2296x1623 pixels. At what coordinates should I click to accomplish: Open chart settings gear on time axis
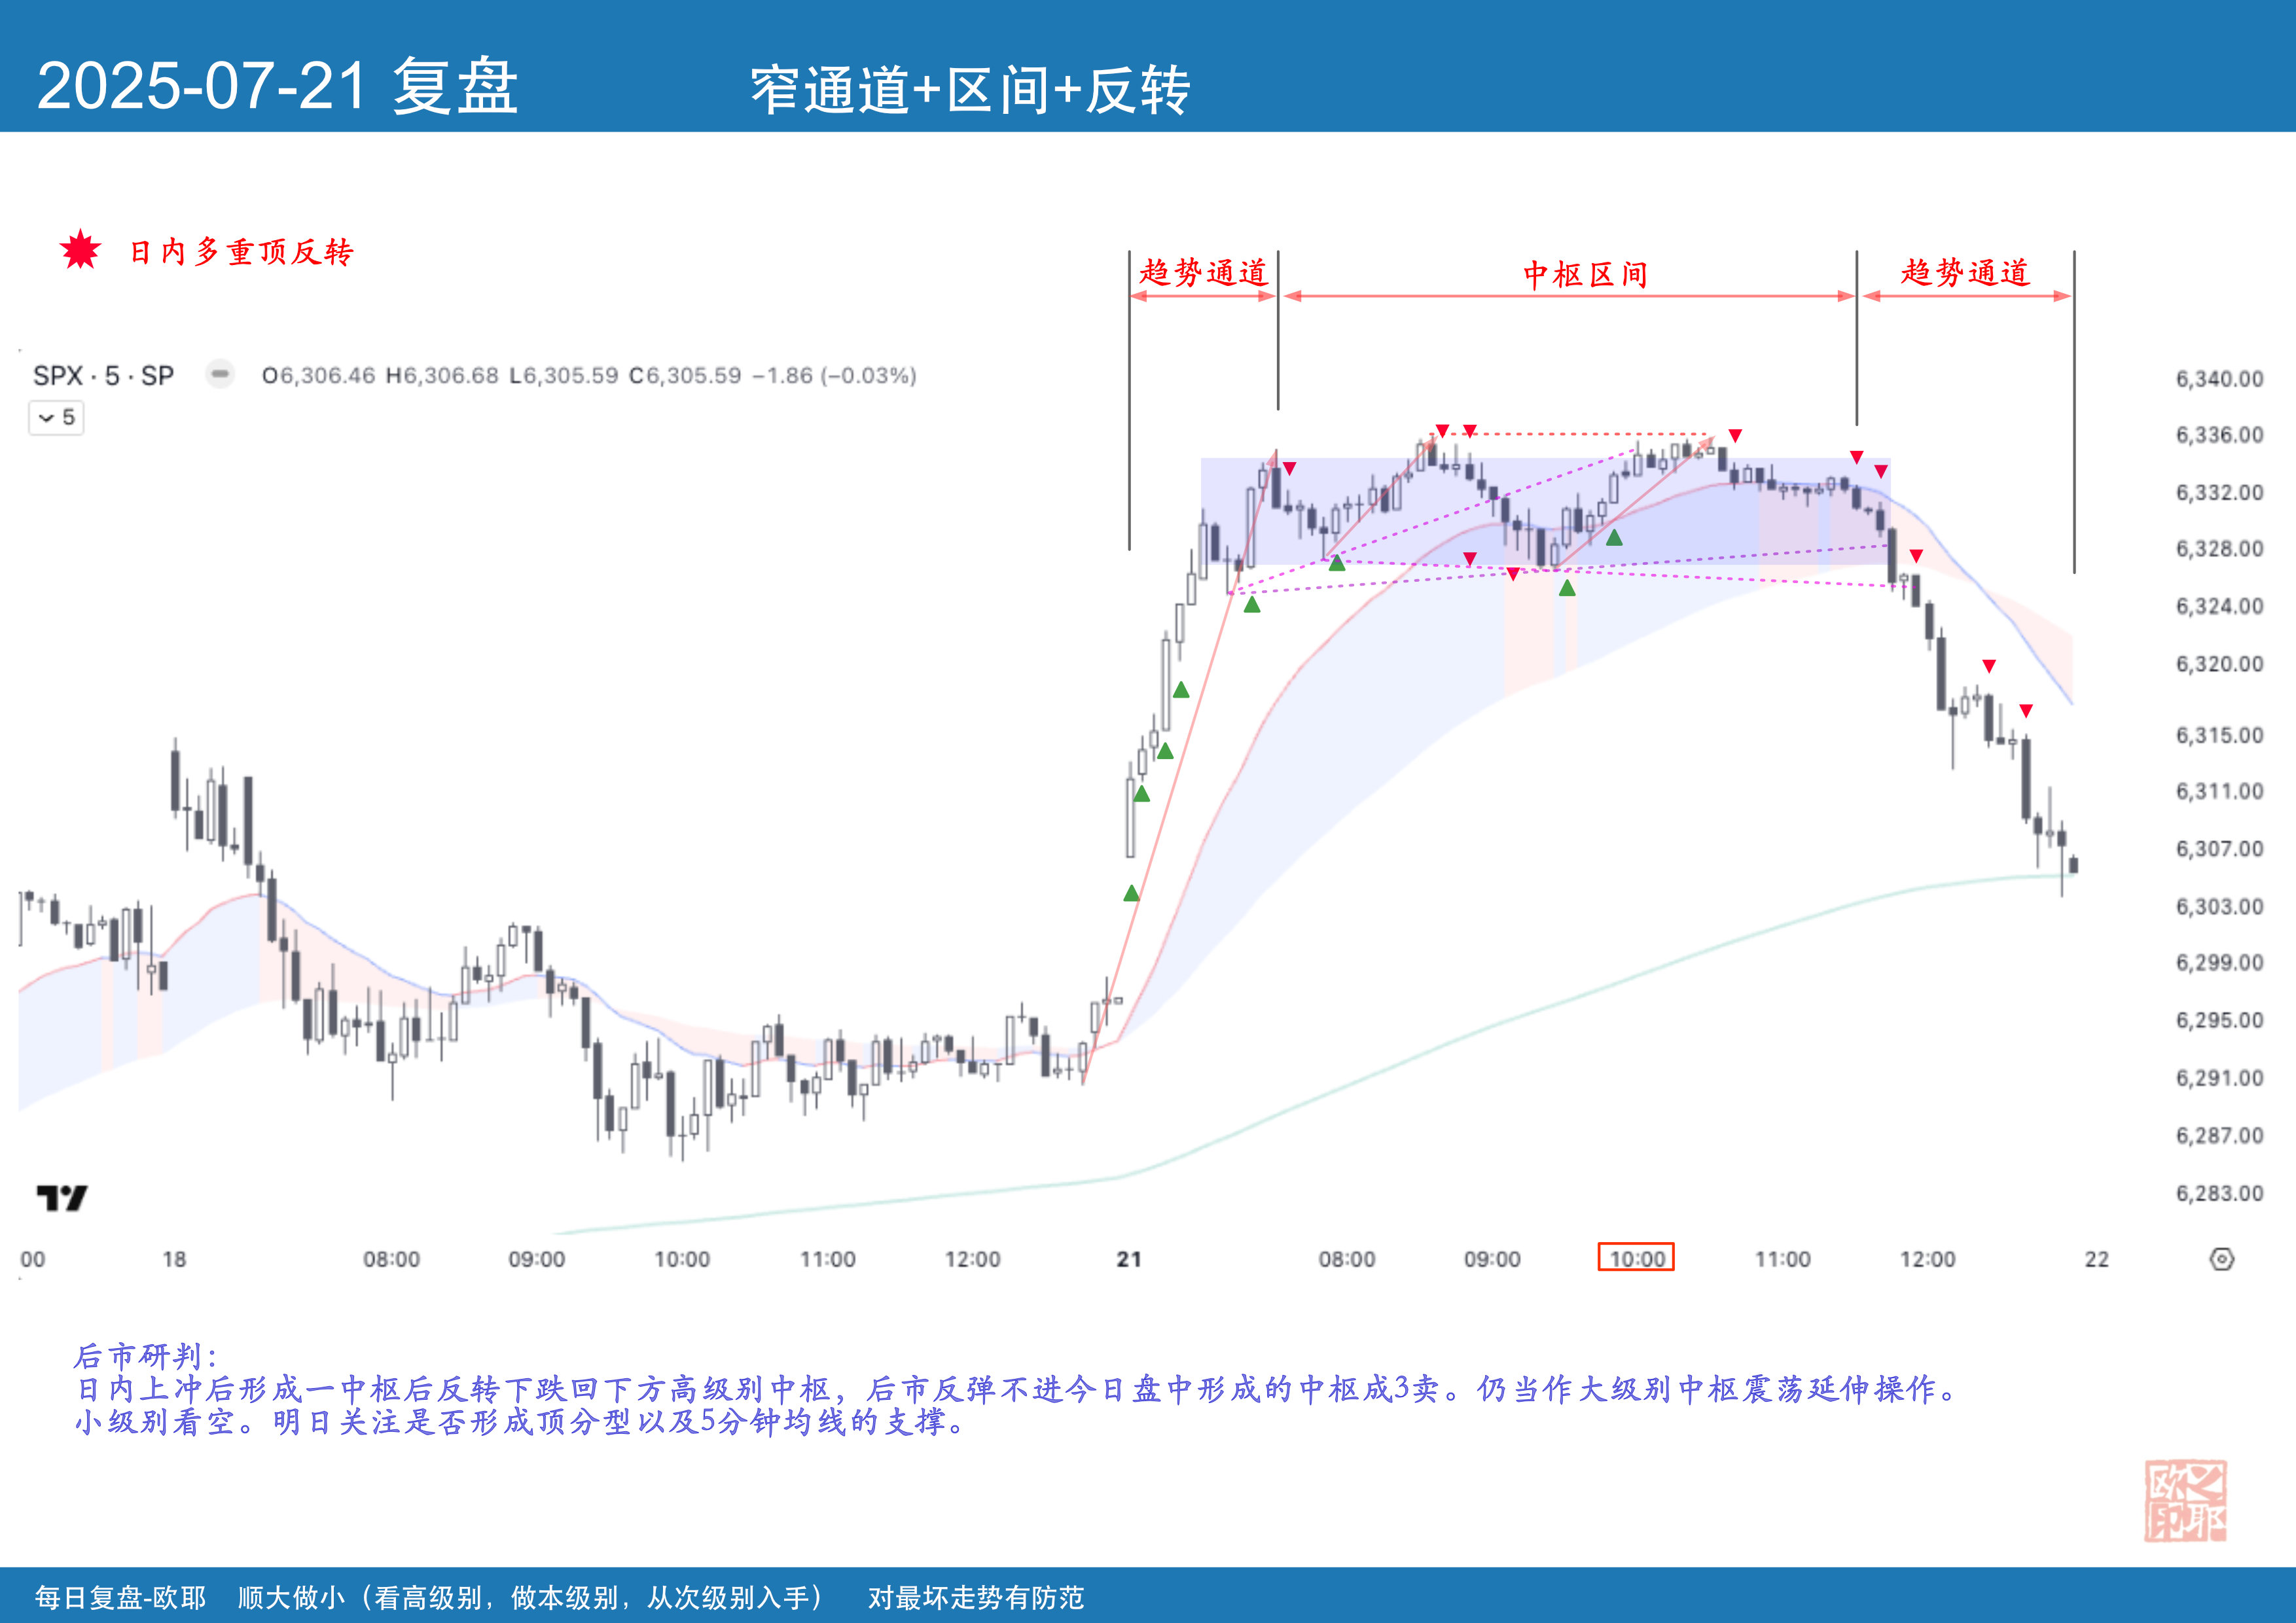(x=2221, y=1259)
